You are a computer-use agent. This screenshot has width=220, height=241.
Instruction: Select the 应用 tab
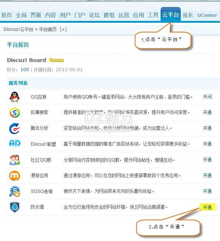pyautogui.click(x=139, y=15)
